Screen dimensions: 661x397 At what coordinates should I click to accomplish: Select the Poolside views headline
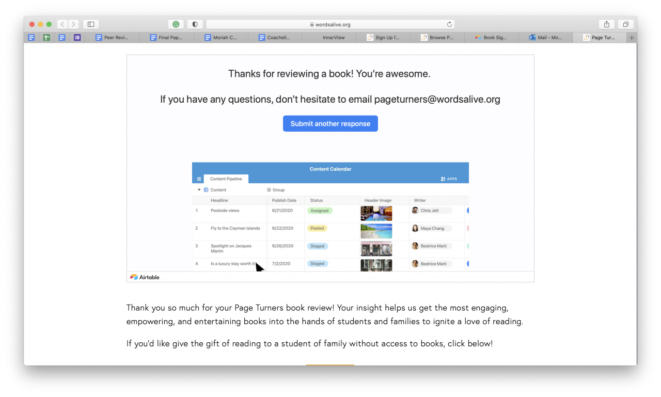[225, 211]
